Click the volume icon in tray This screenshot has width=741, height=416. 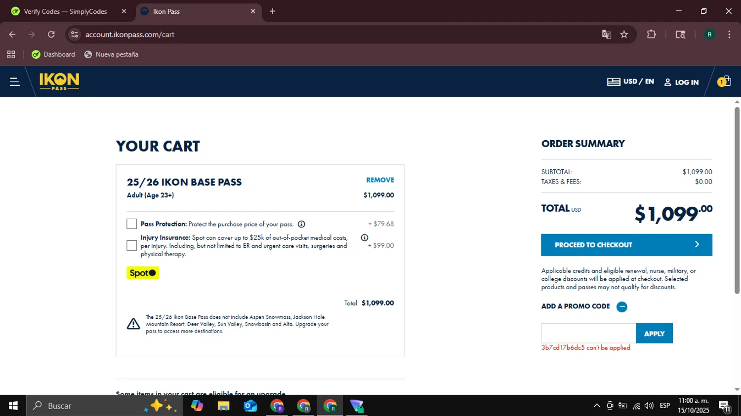649,406
